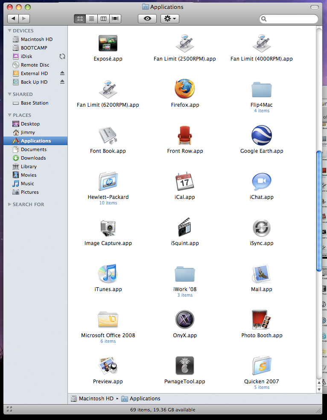This screenshot has height=420, width=327.
Task: Select Fan Limit (6200RPM).app icon
Action: pos(108,89)
